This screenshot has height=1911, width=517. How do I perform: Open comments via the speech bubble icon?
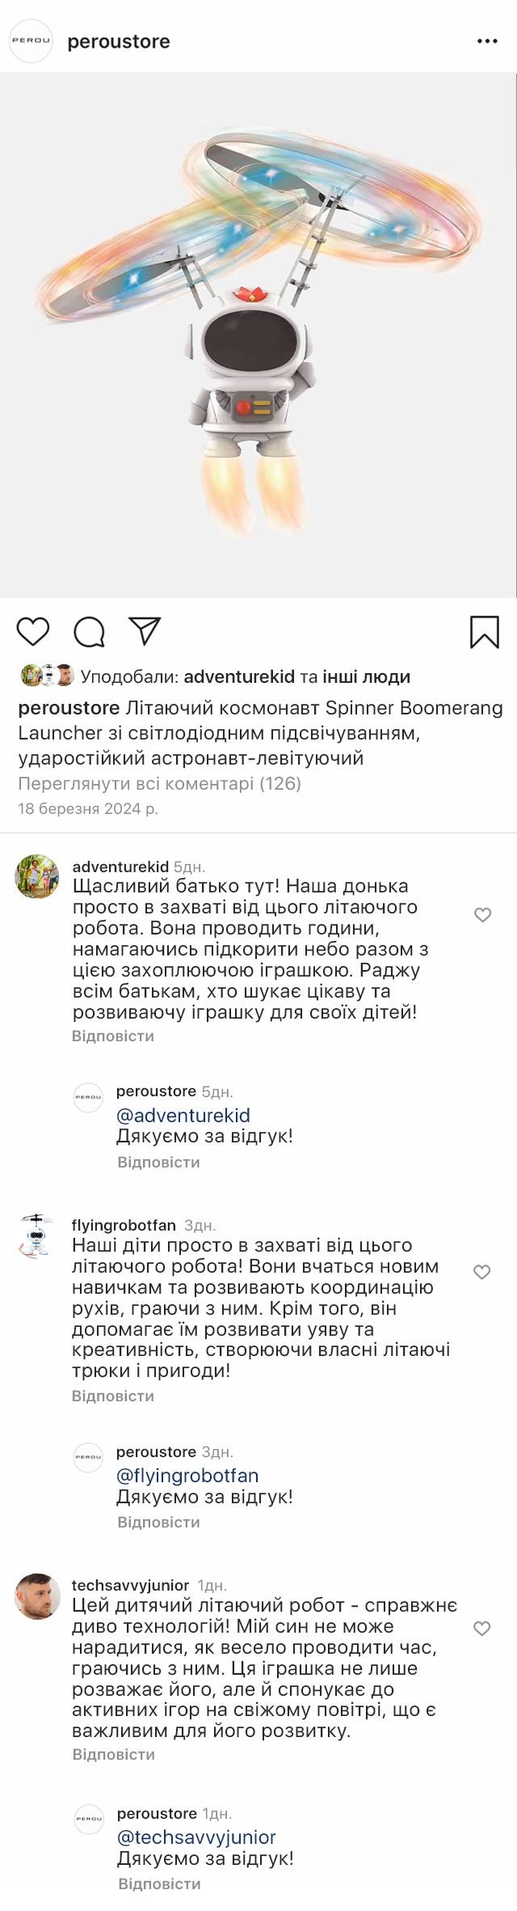click(x=89, y=632)
